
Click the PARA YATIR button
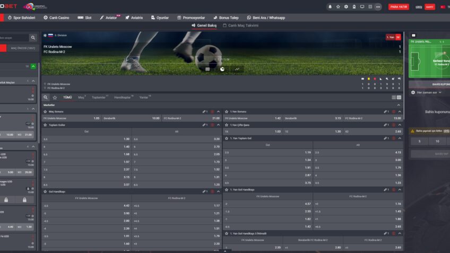click(x=399, y=7)
